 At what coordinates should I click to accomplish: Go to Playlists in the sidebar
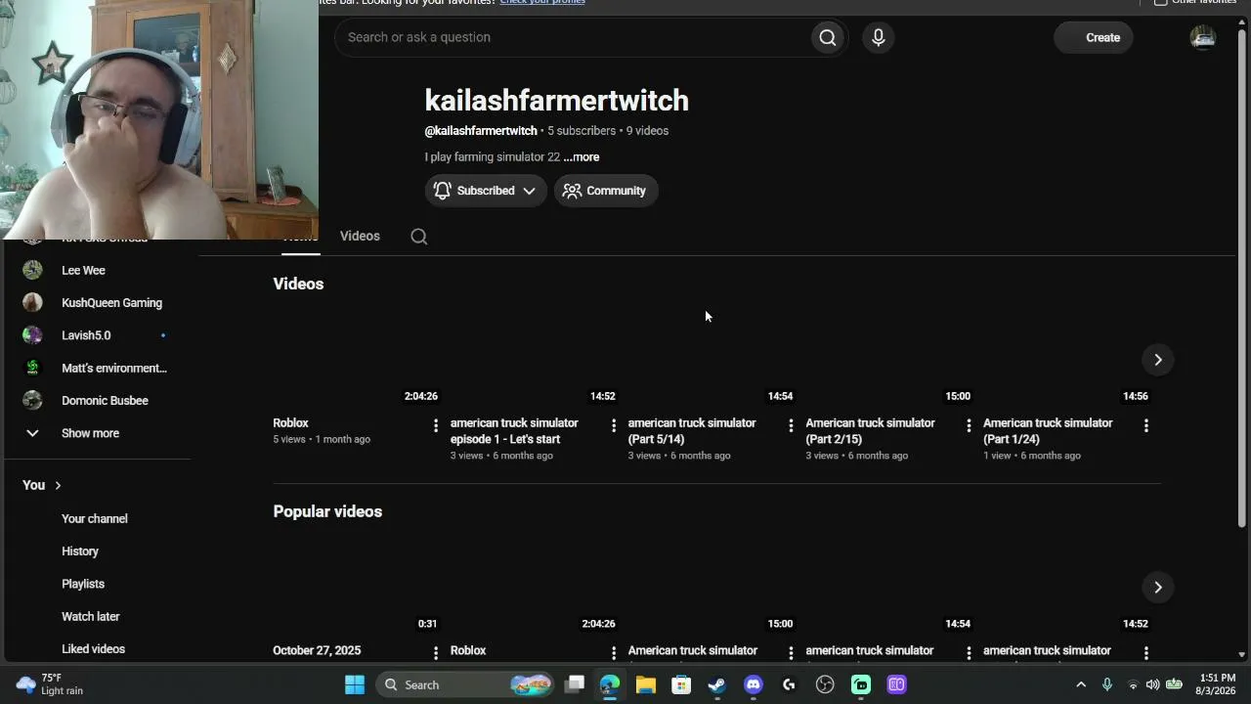(83, 584)
